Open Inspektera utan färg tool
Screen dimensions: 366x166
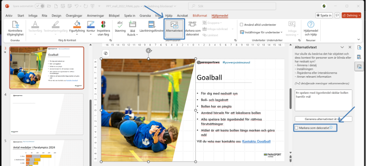coord(103,29)
